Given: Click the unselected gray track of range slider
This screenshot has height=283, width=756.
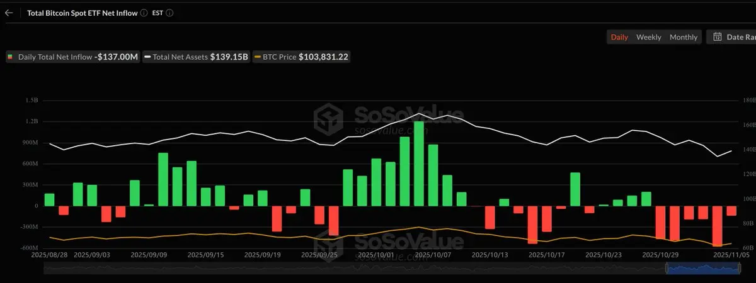Looking at the screenshot, I should point(355,268).
